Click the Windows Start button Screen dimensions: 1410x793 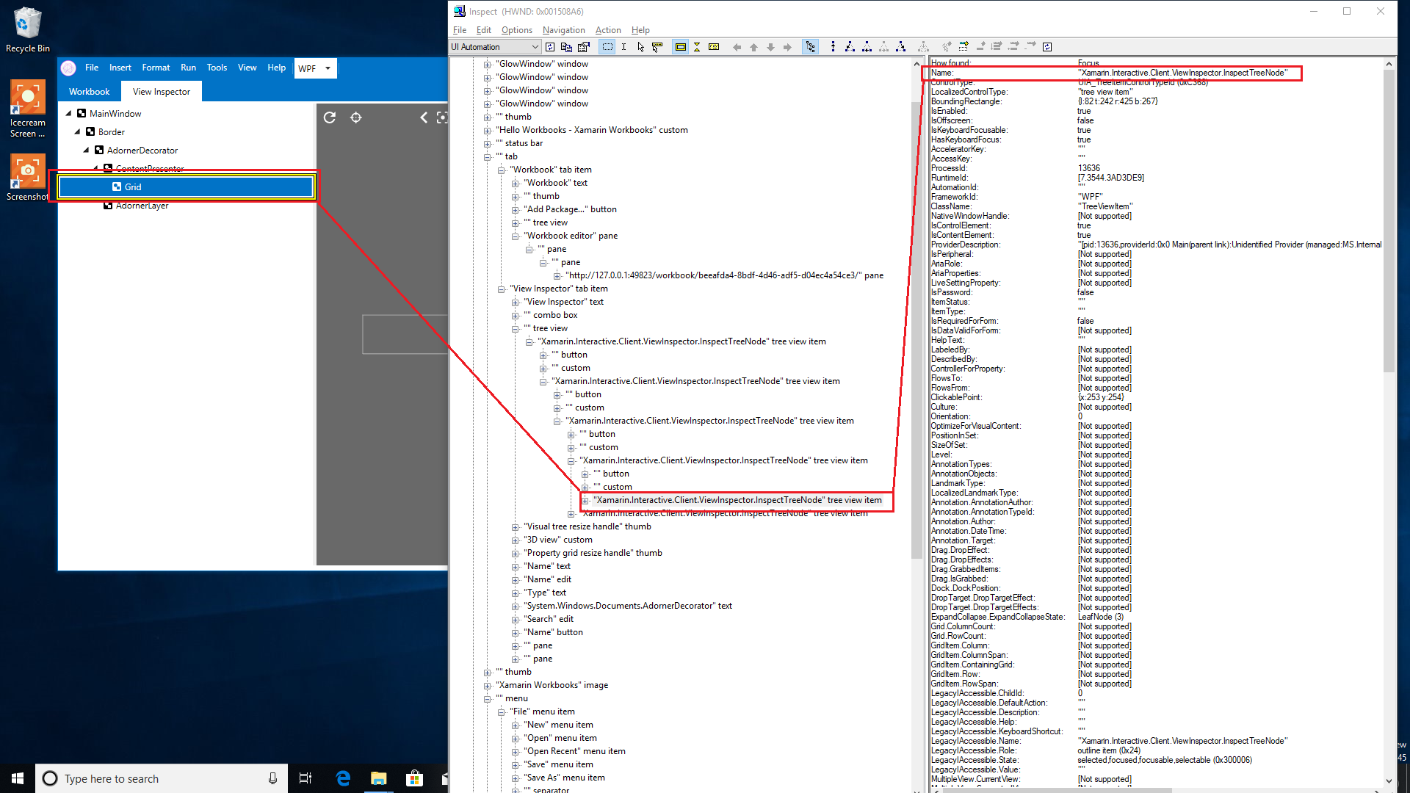pyautogui.click(x=16, y=778)
